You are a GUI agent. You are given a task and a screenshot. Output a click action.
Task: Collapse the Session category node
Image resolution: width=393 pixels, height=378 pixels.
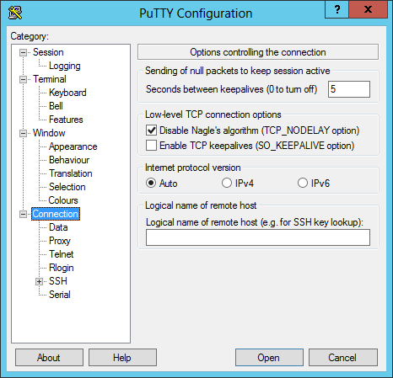point(23,52)
